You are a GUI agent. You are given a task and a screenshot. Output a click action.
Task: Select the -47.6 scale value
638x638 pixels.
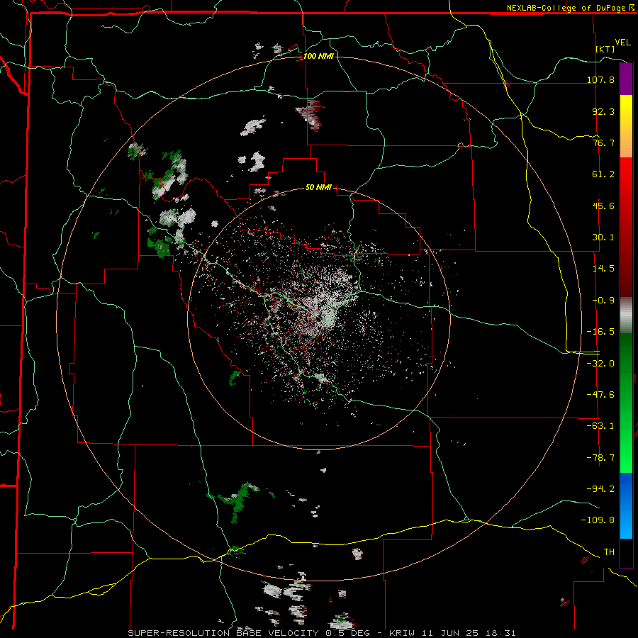(x=600, y=395)
